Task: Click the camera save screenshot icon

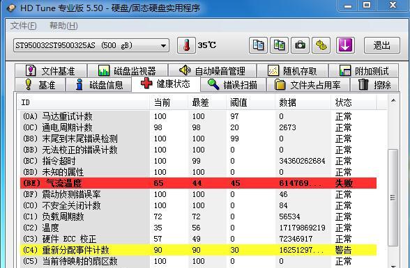Action: click(x=300, y=45)
